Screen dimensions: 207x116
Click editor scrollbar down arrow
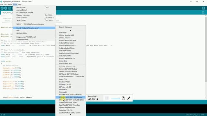pyautogui.click(x=206, y=98)
